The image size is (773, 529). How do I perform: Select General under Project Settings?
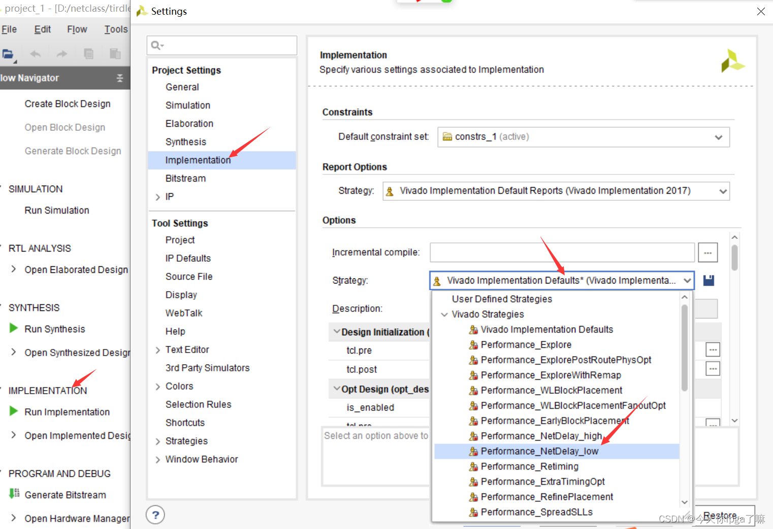click(x=182, y=87)
